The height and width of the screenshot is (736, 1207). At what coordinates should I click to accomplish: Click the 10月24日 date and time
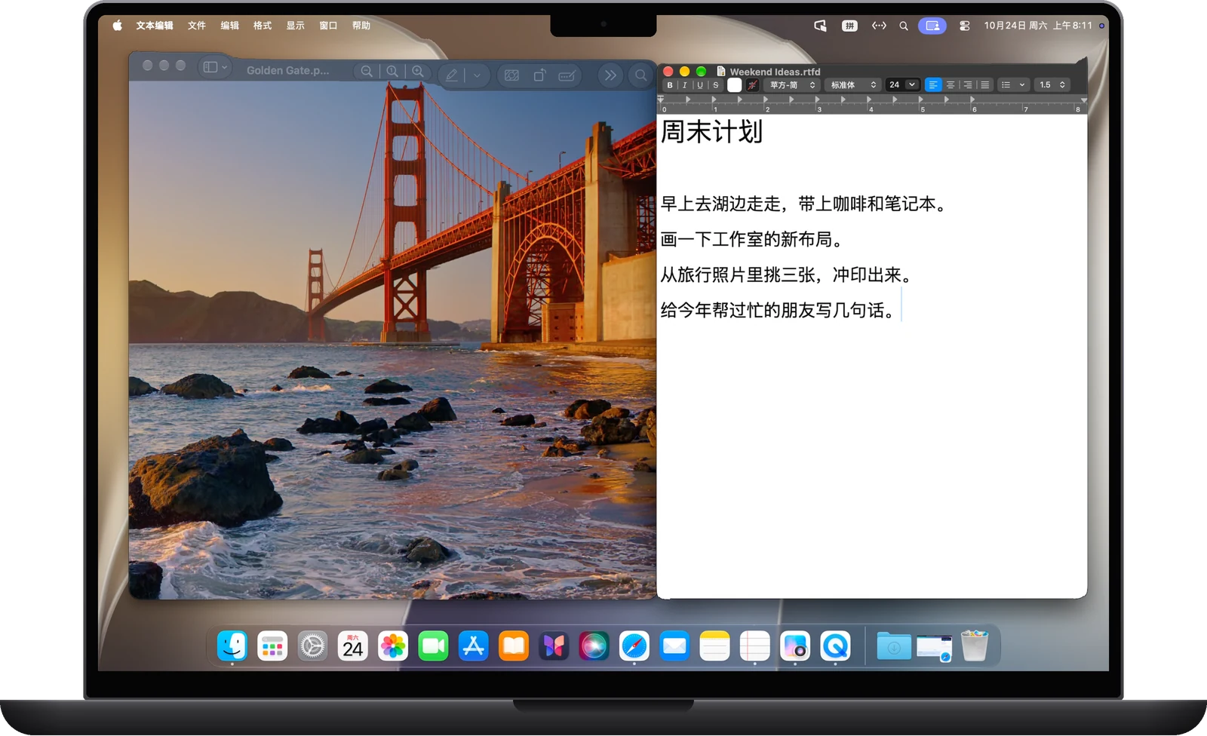tap(1038, 26)
